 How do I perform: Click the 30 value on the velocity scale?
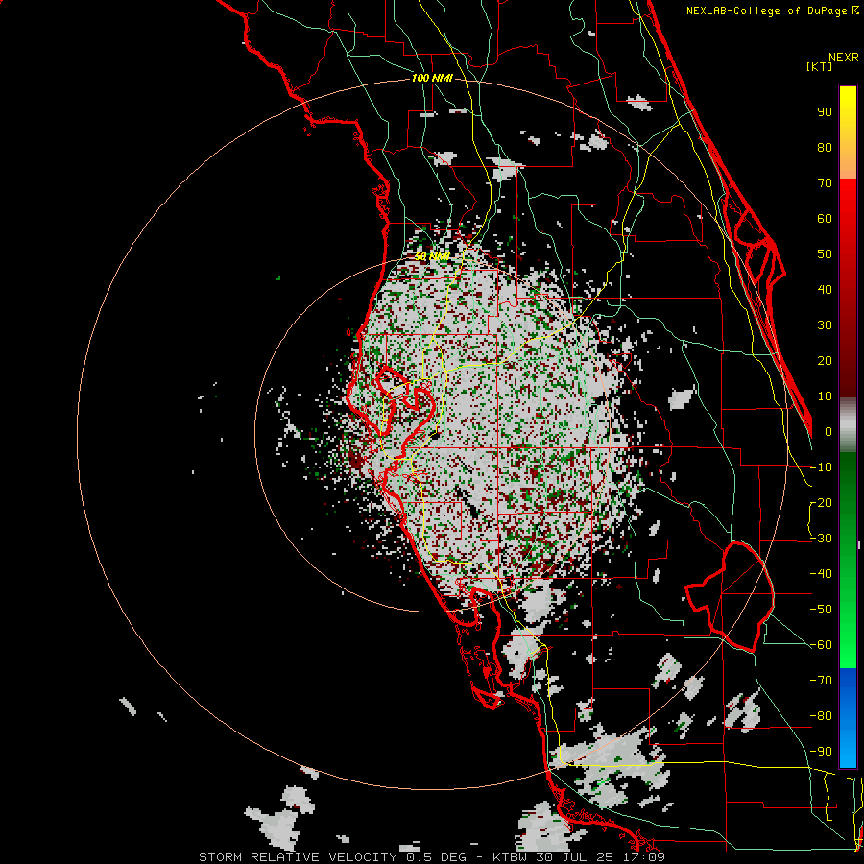coord(825,325)
